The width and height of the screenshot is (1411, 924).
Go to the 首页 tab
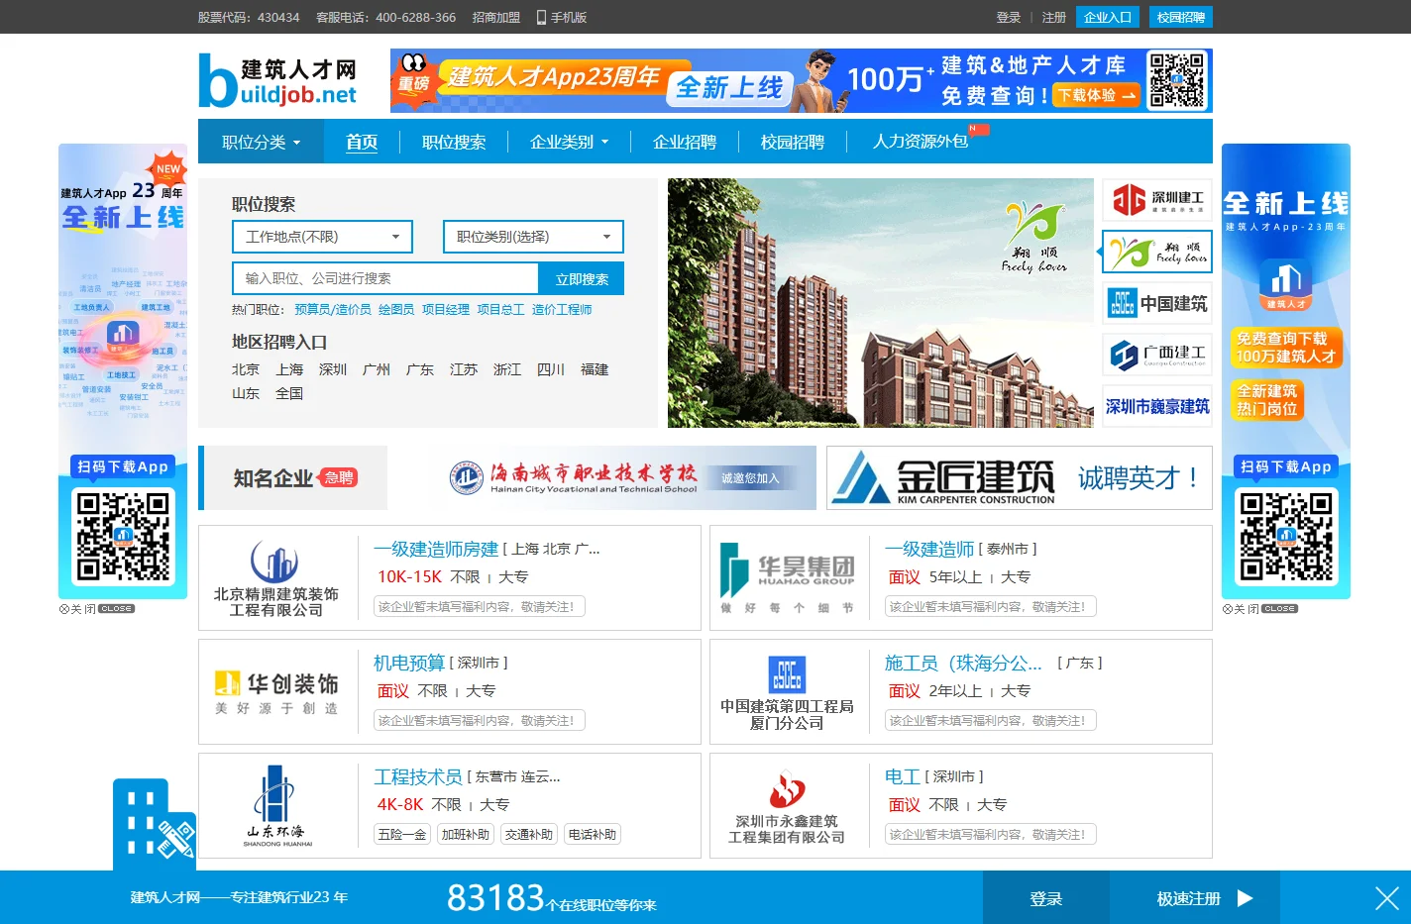coord(362,142)
